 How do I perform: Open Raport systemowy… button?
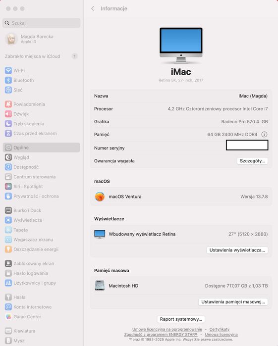(x=181, y=319)
